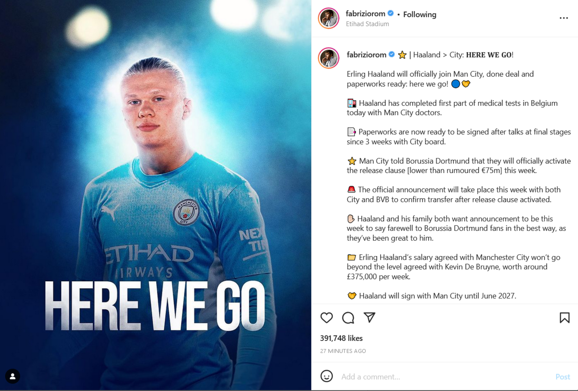Select the verified badge in header

tap(391, 14)
